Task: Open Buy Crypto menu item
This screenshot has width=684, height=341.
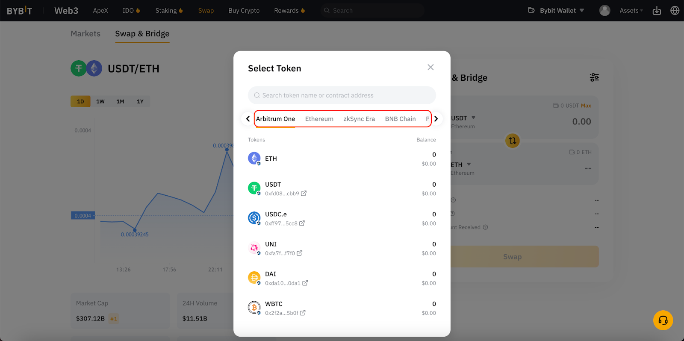Action: click(244, 11)
